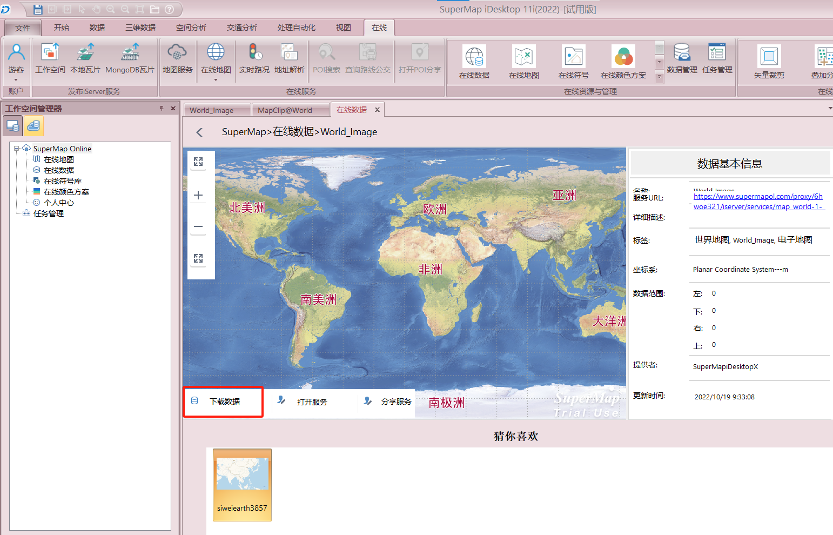Screen dimensions: 833x535
Task: Click the 电子地图 tag text
Action: pyautogui.click(x=795, y=240)
